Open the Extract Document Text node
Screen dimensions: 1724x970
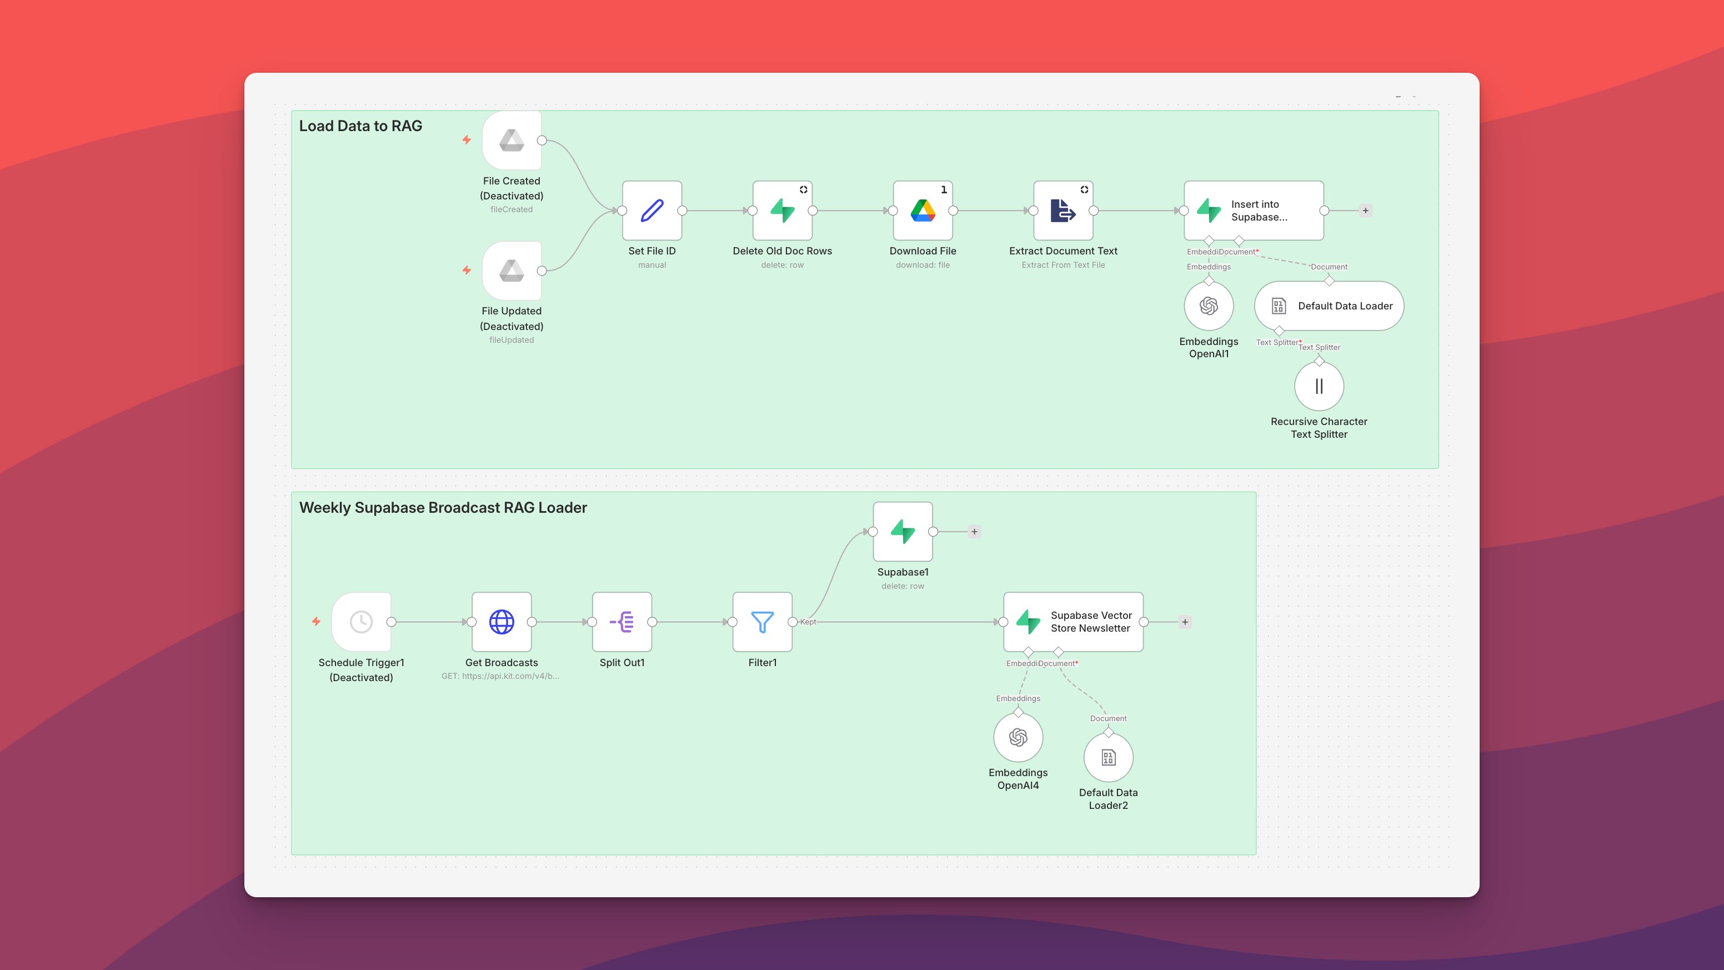[x=1063, y=210]
